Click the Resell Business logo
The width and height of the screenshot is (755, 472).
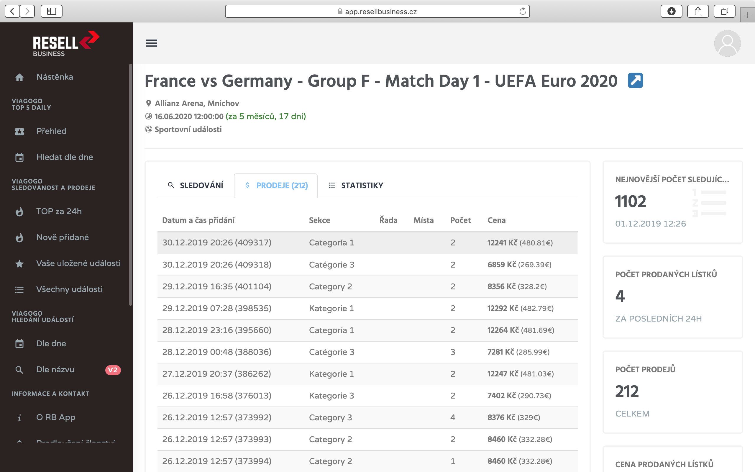pos(66,44)
